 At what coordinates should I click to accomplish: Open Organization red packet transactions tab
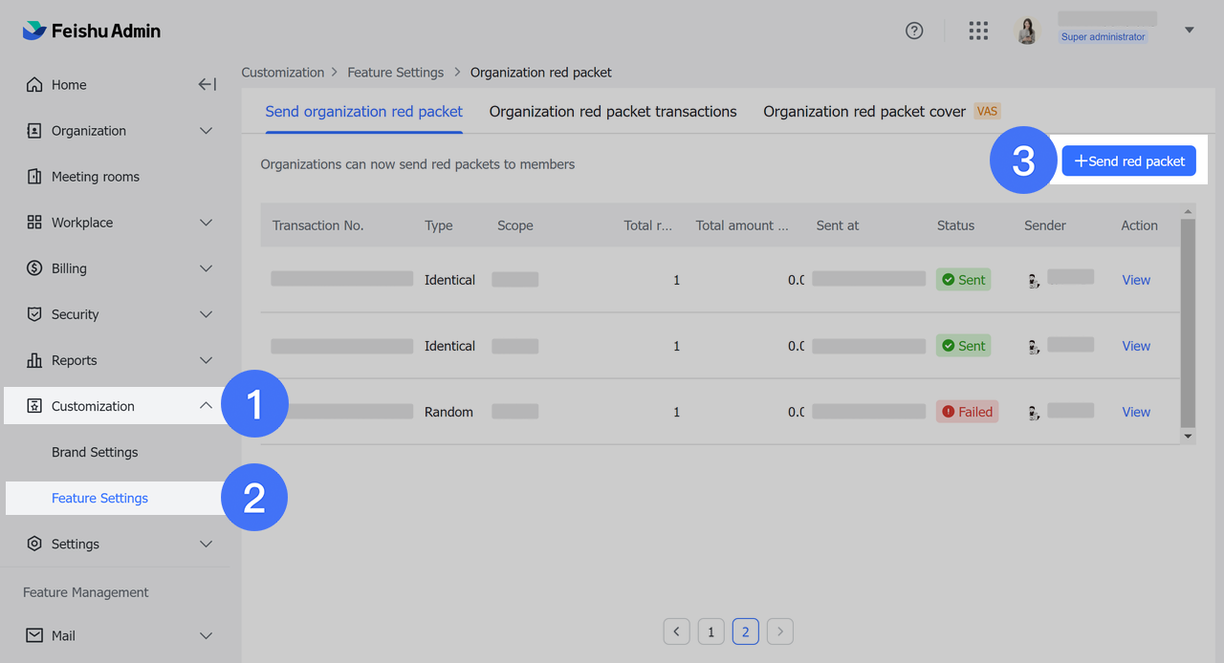pyautogui.click(x=613, y=112)
